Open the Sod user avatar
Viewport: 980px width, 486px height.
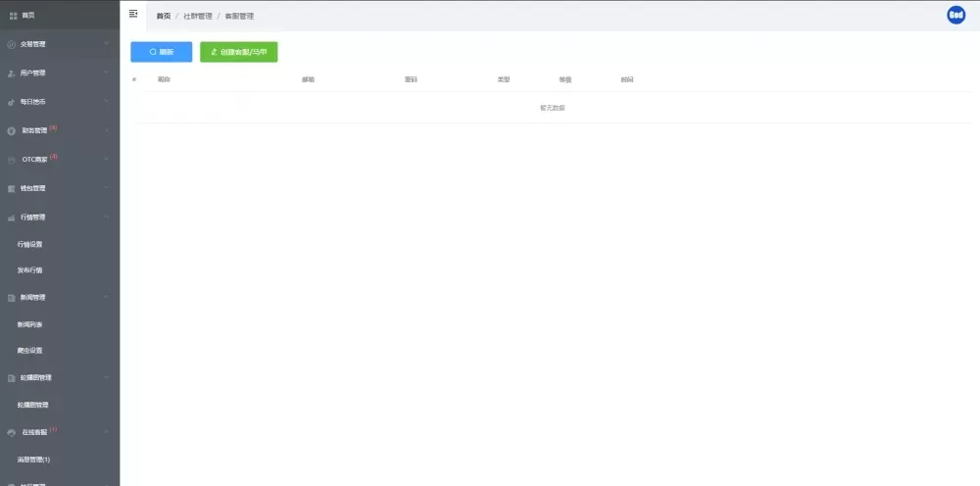click(x=955, y=15)
